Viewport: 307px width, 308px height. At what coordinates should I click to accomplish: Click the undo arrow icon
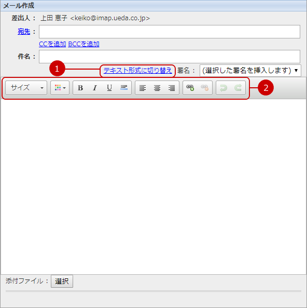(x=224, y=88)
